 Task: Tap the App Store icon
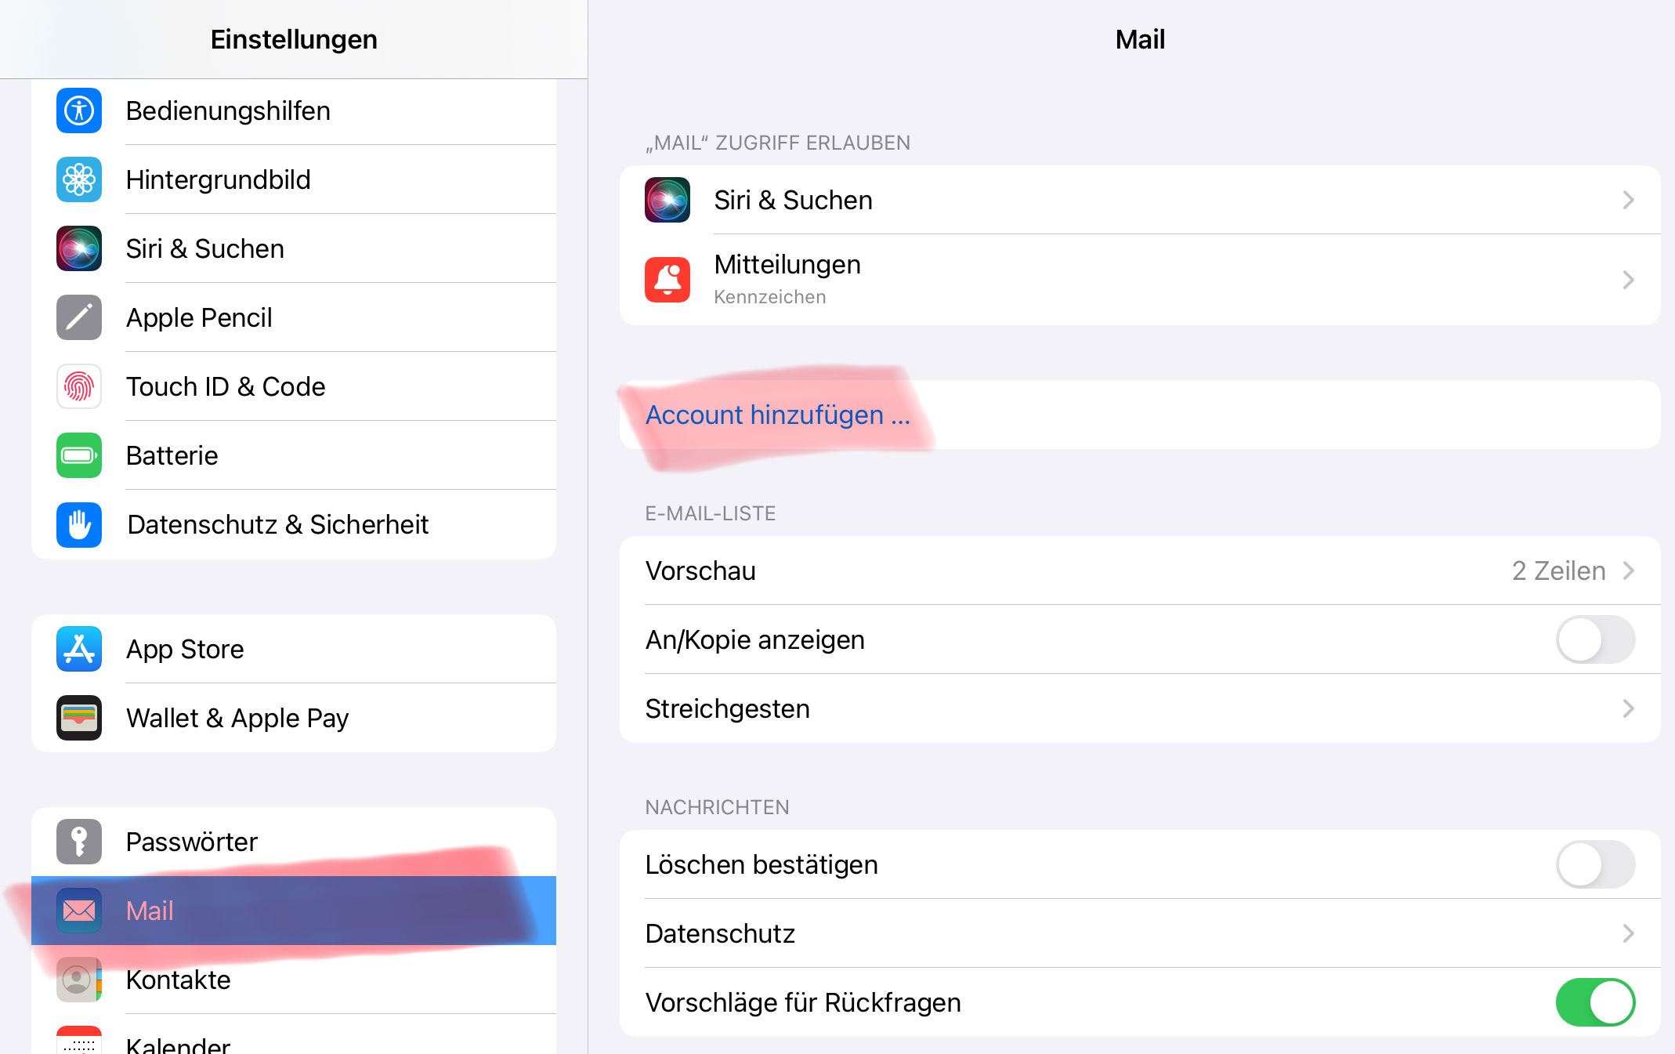79,649
